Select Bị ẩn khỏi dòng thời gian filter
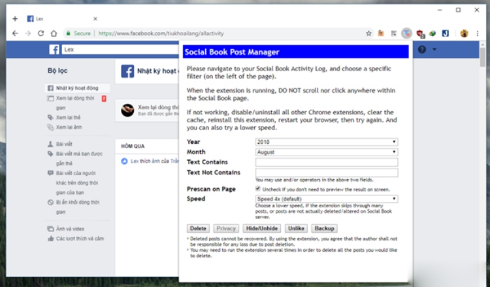This screenshot has width=490, height=287. click(78, 207)
